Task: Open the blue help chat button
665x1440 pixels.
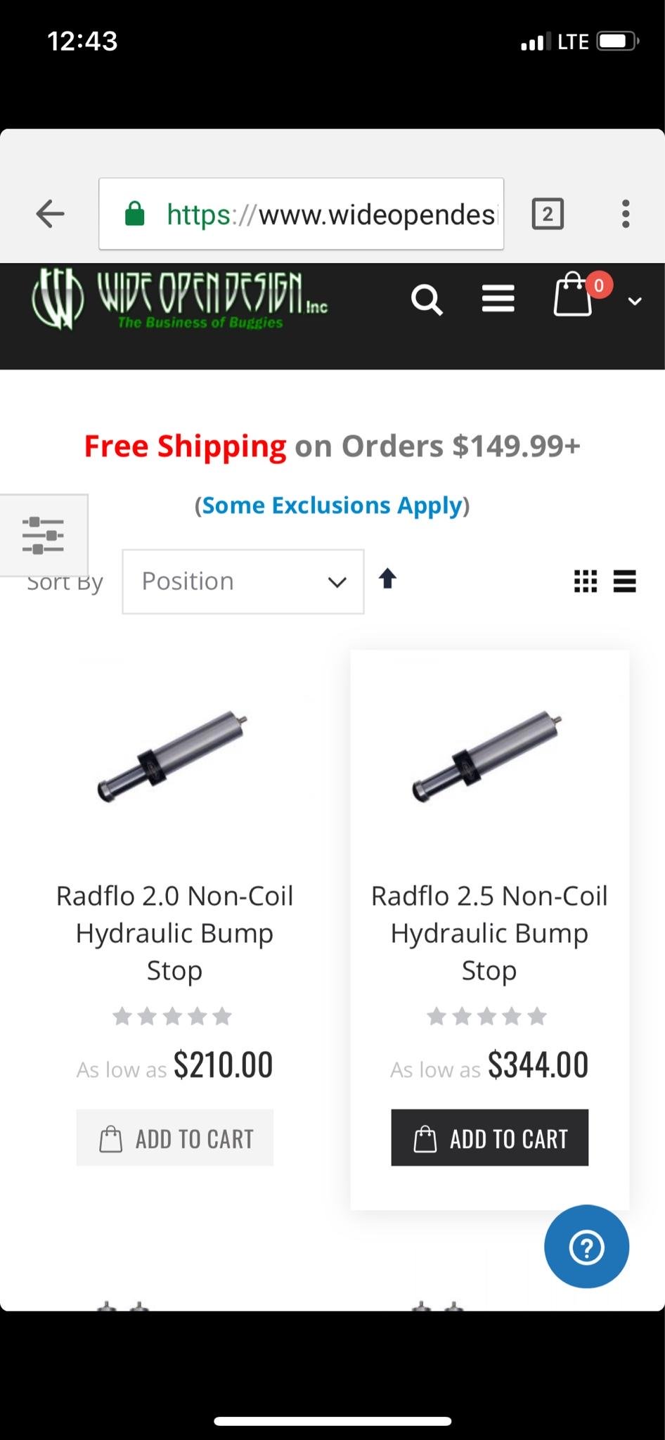Action: coord(586,1247)
